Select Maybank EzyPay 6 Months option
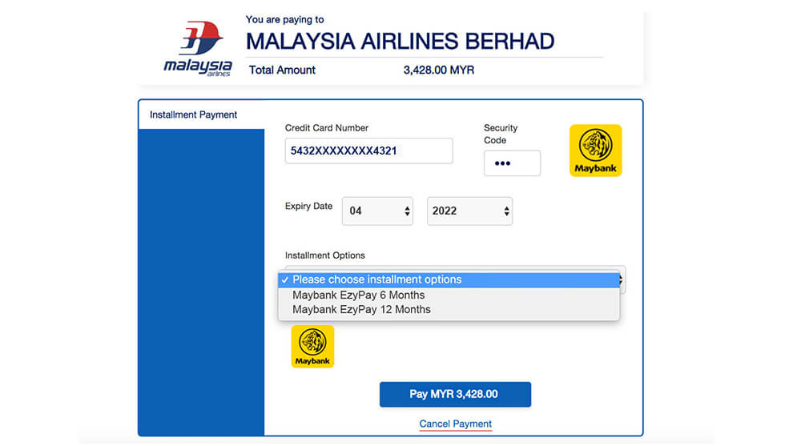 coord(358,295)
